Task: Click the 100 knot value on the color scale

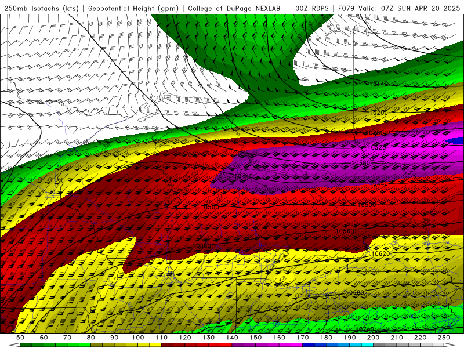Action: [138, 338]
